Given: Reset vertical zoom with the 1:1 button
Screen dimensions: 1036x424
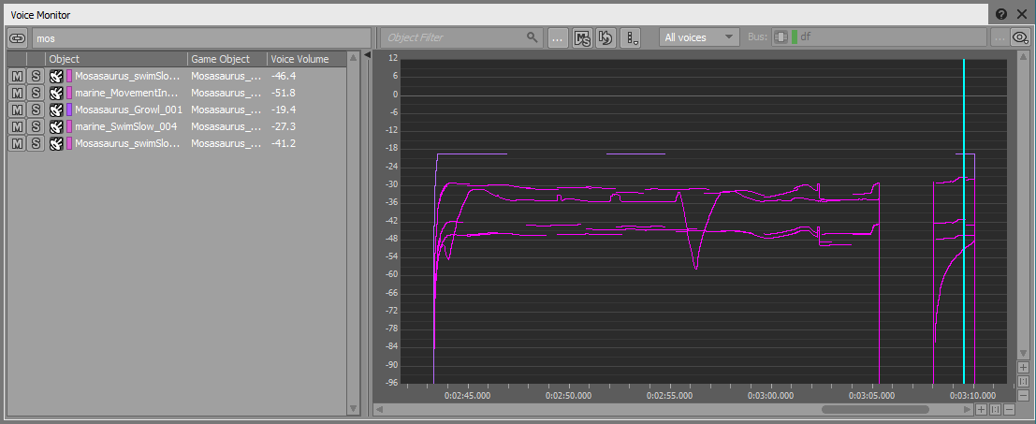Looking at the screenshot, I should (1023, 382).
